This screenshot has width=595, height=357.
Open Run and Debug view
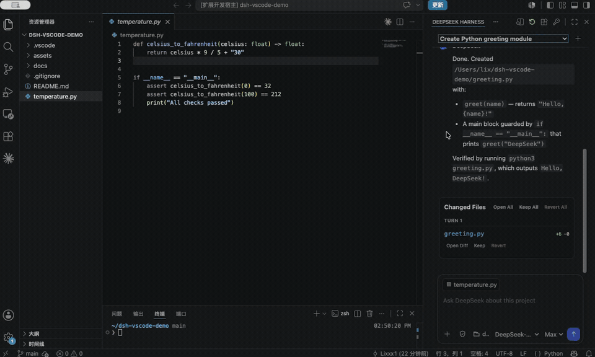point(8,92)
